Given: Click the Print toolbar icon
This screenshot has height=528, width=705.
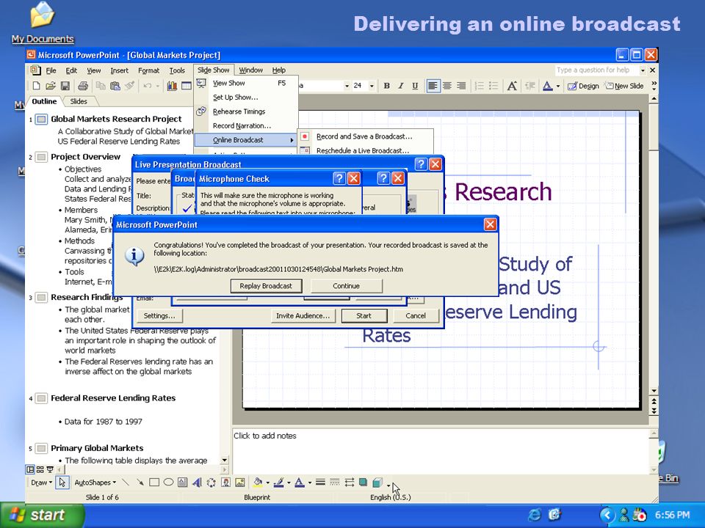Looking at the screenshot, I should 83,86.
